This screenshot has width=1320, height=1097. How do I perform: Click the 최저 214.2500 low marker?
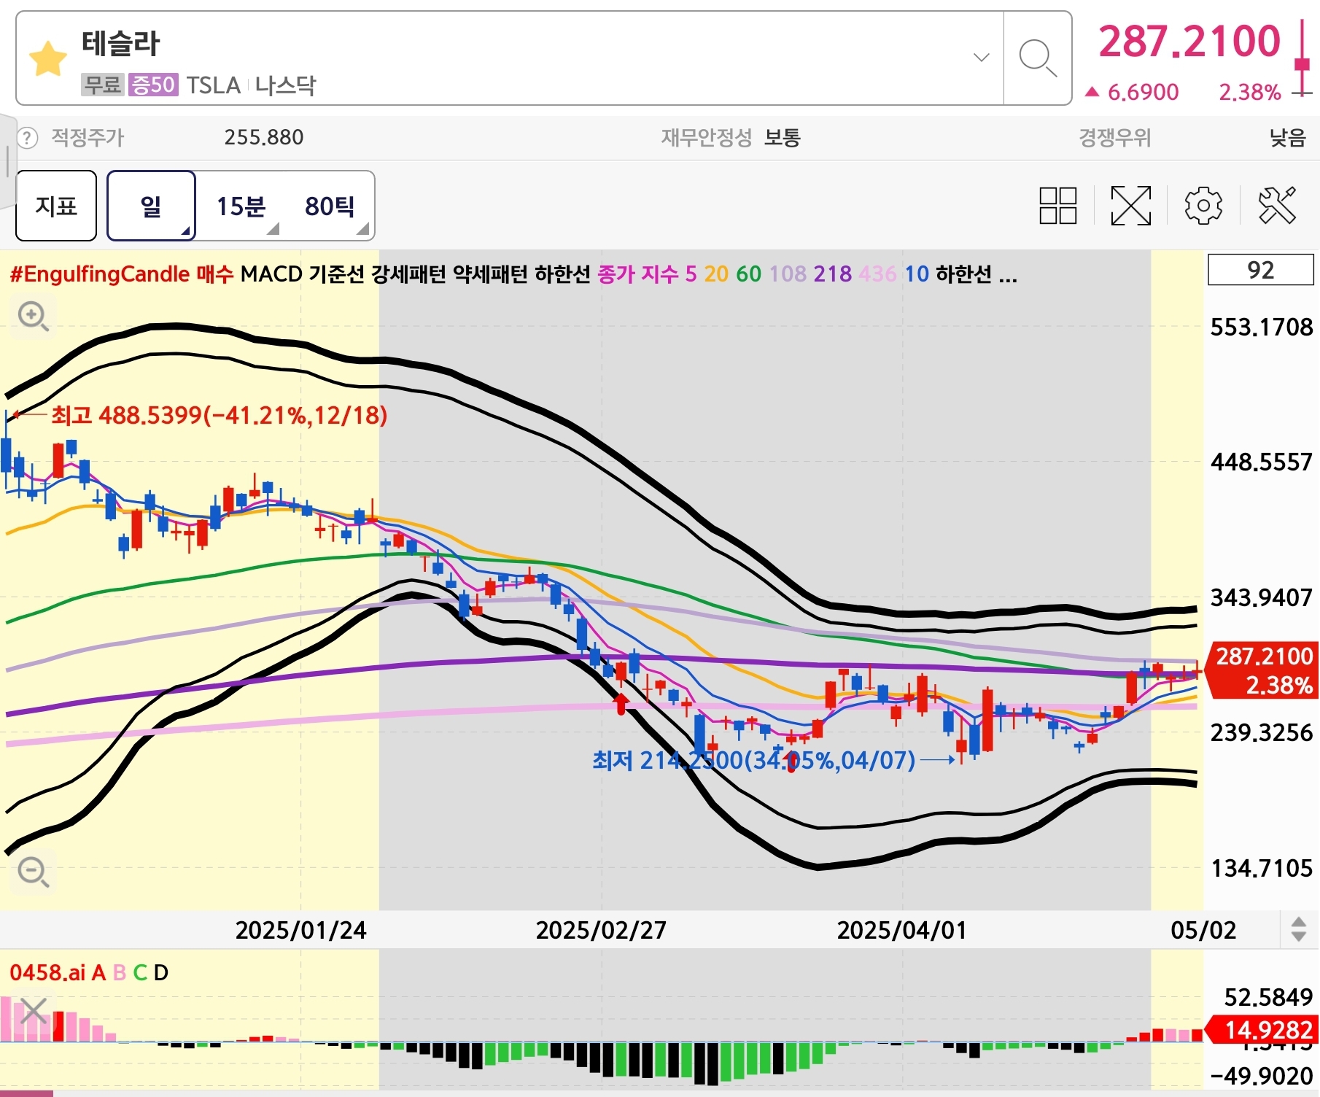(x=753, y=761)
